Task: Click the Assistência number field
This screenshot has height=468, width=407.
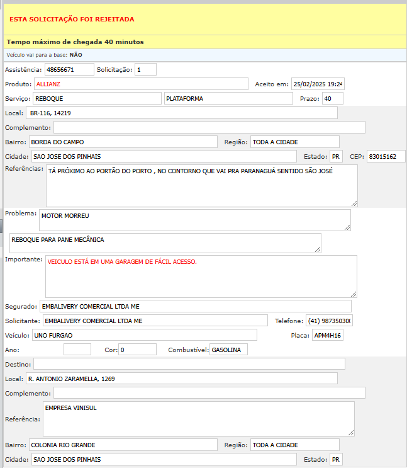Action: pos(69,69)
